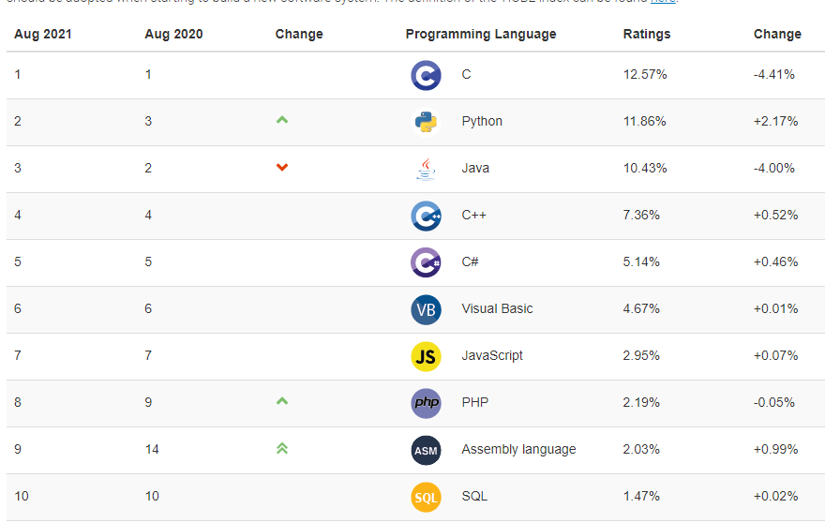
Task: Click Aug 2020 rank 14 in Assembly row
Action: pyautogui.click(x=152, y=449)
